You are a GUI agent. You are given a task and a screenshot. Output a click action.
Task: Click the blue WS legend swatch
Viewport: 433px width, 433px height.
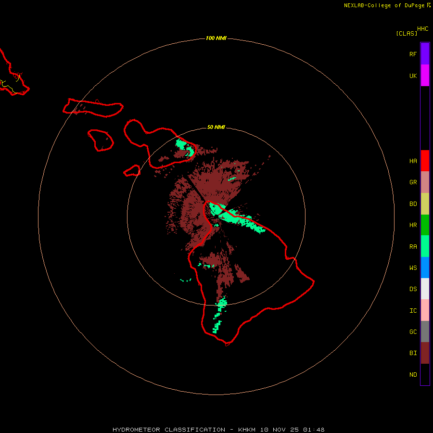pos(425,267)
